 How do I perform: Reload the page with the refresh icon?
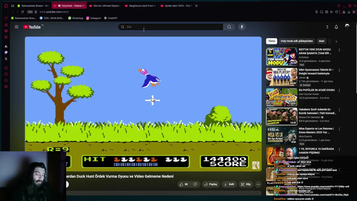[23, 12]
